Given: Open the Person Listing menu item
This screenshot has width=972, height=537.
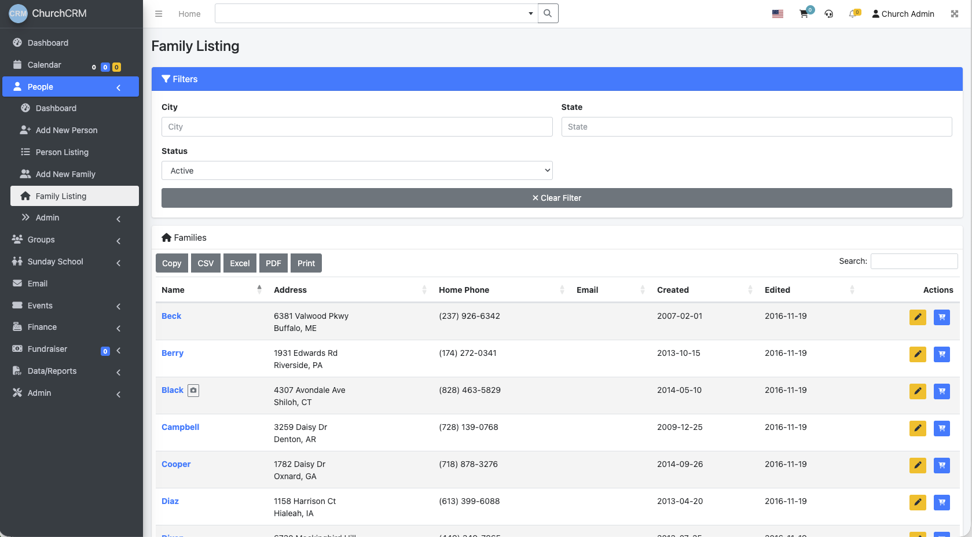Looking at the screenshot, I should coord(61,152).
